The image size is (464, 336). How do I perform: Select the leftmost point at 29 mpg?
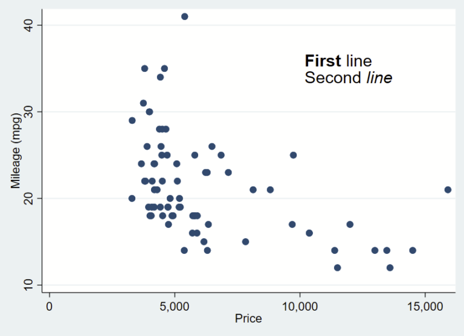(x=132, y=120)
